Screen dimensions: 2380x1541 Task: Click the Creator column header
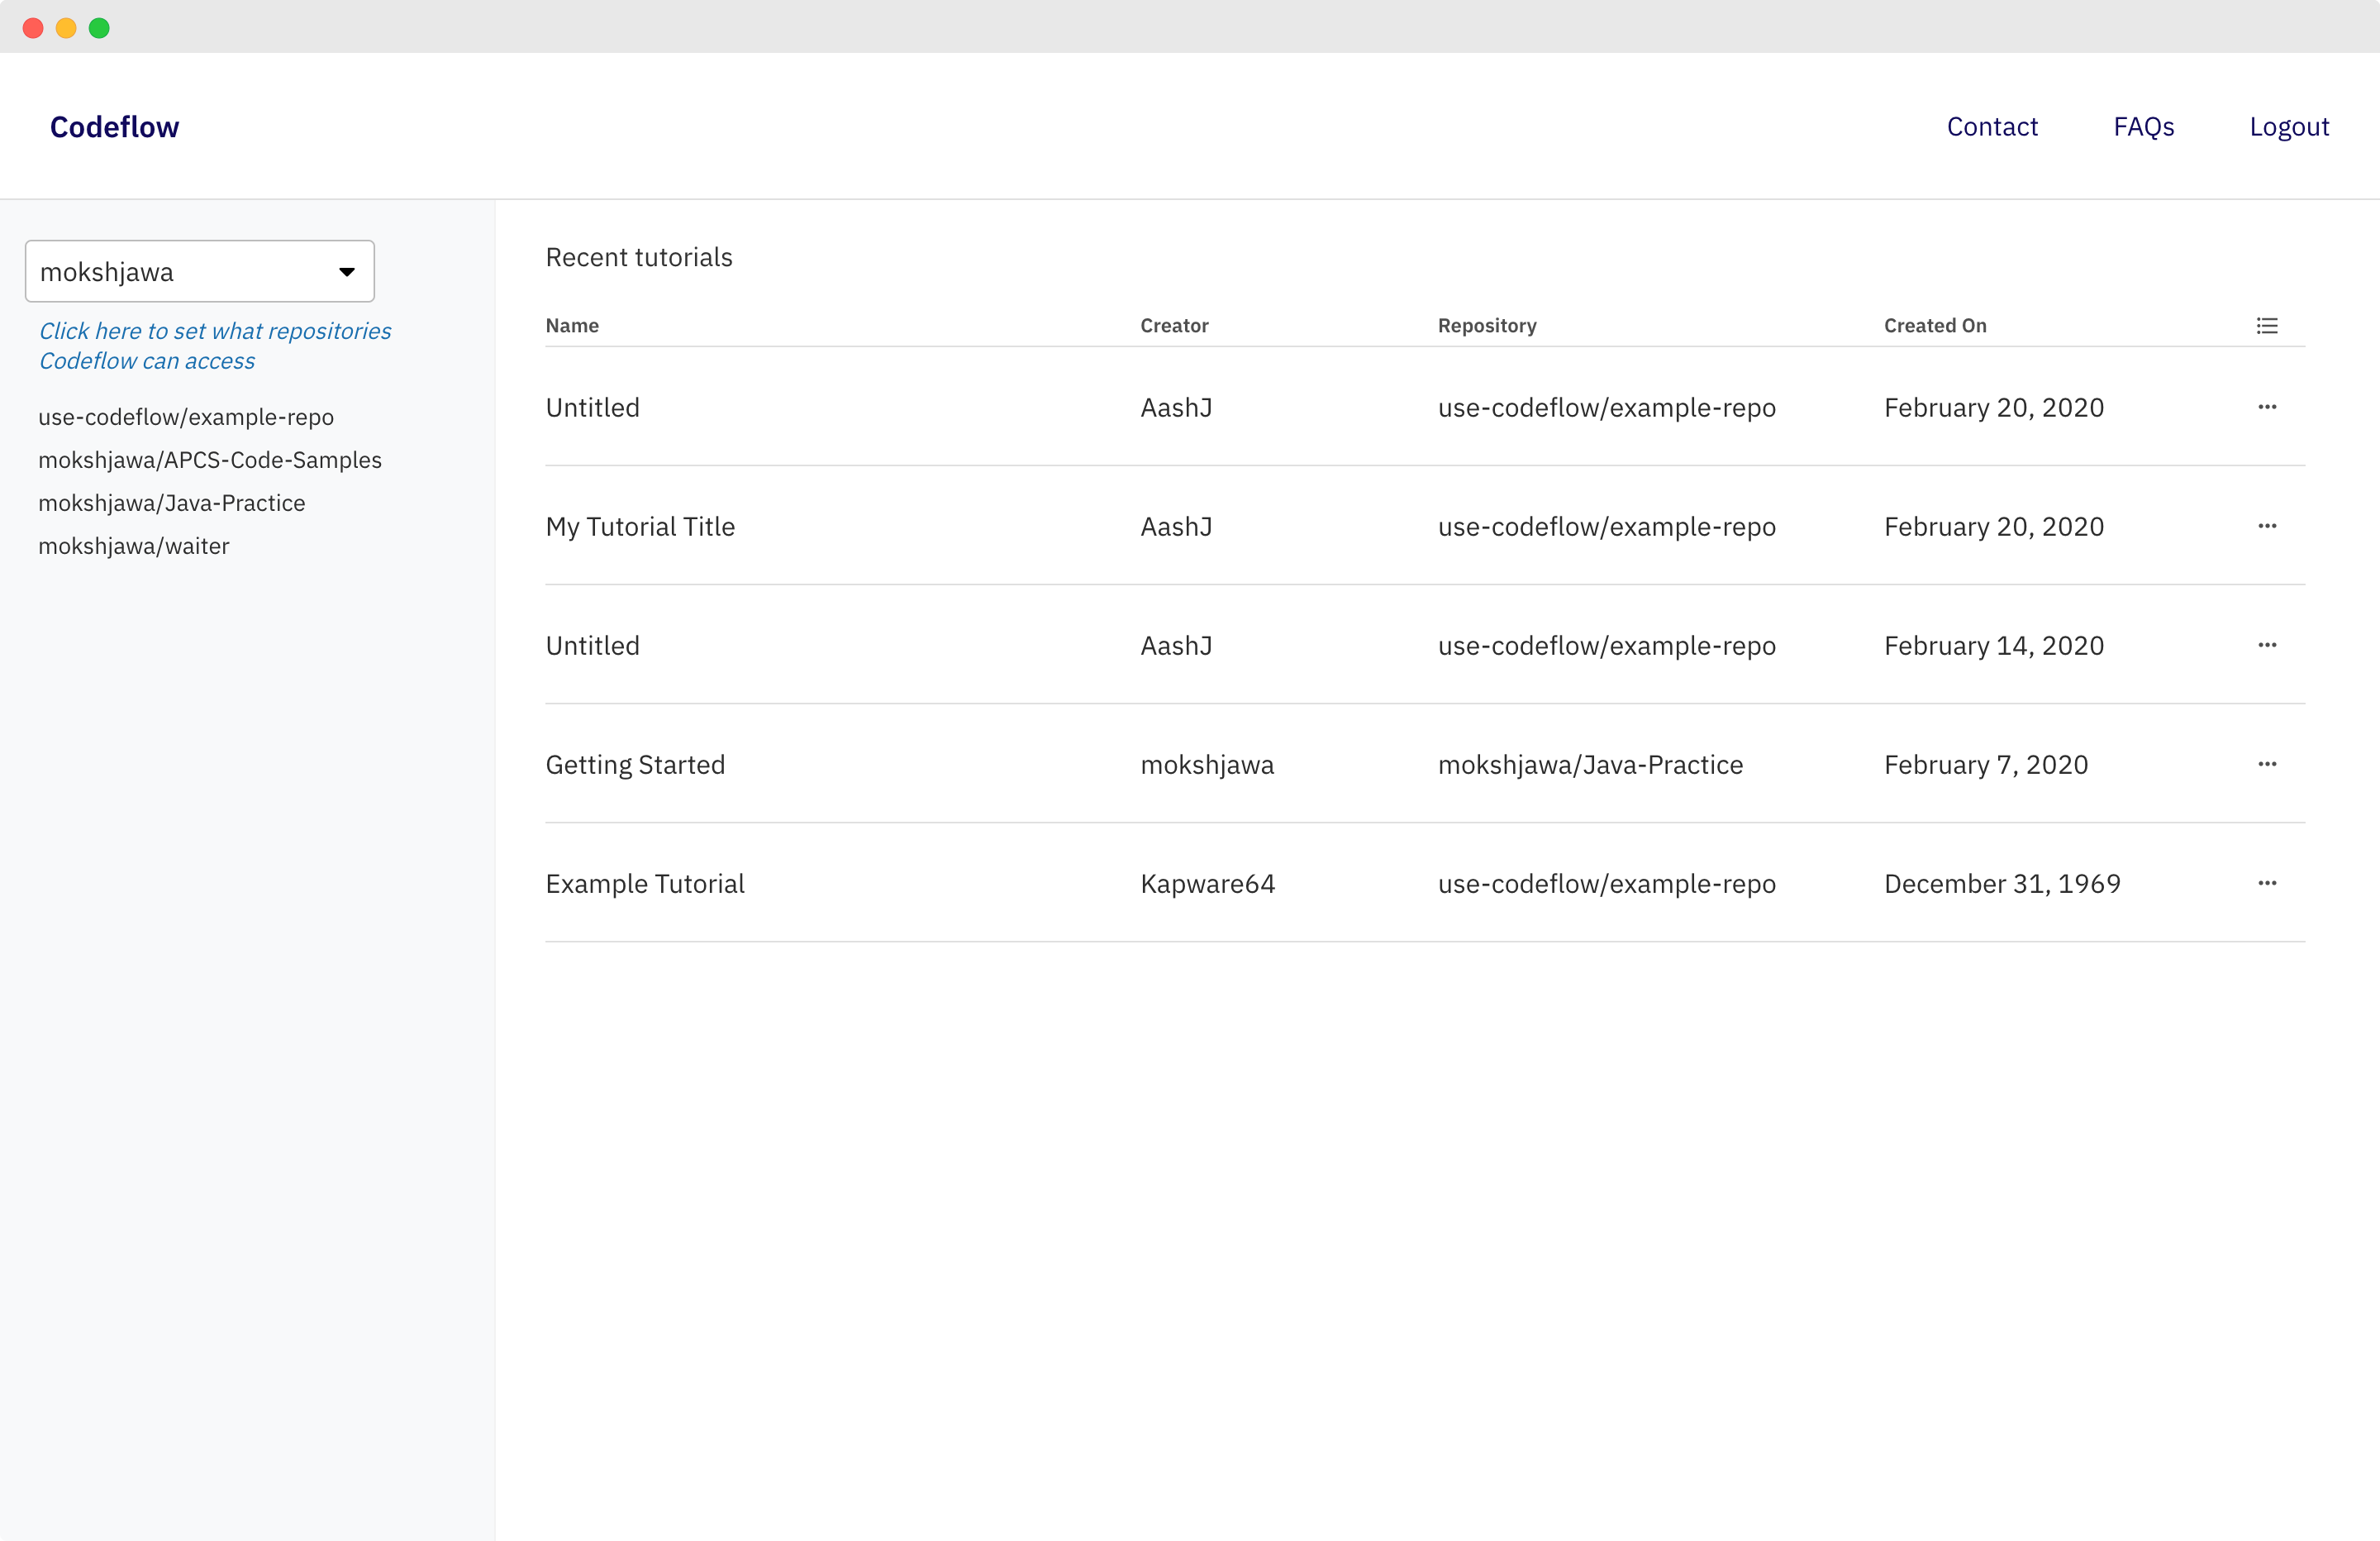click(1174, 327)
